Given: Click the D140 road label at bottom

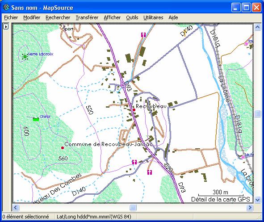Looking at the screenshot, I should pyautogui.click(x=79, y=191).
